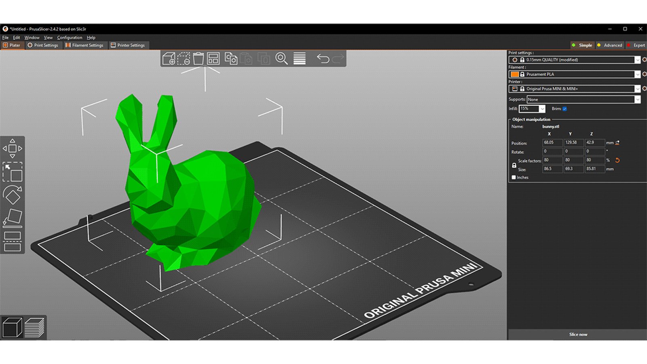Click the Delete all trash icon
647x364 pixels.
(198, 59)
